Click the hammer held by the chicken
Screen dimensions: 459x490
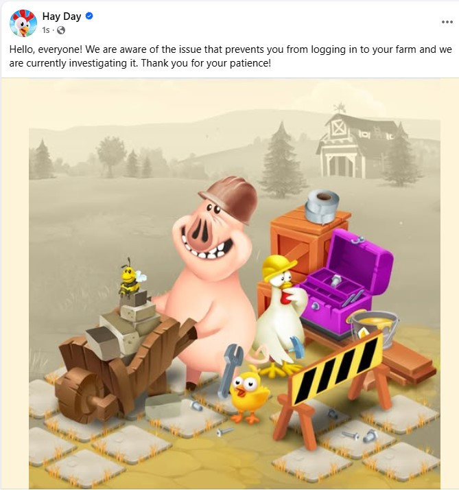pos(297,347)
